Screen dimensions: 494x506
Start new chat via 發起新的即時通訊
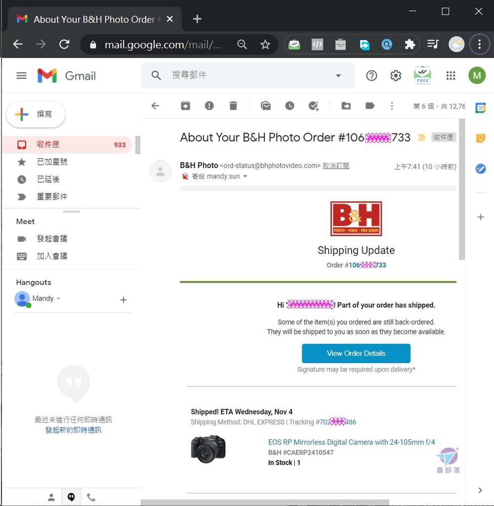pyautogui.click(x=73, y=430)
